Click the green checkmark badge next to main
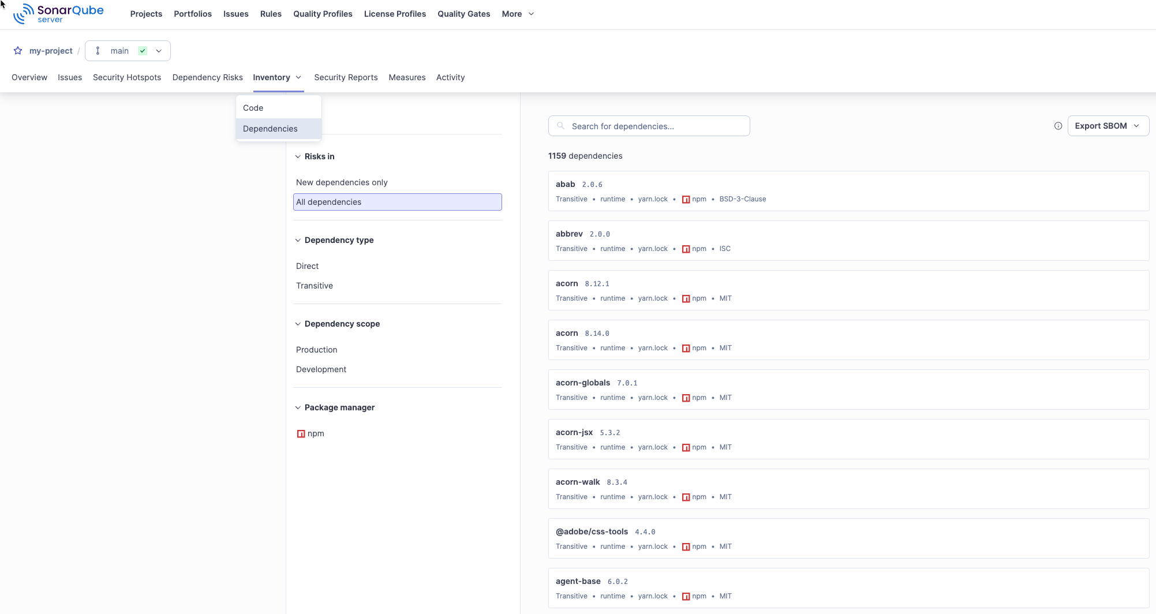This screenshot has width=1156, height=614. (142, 51)
